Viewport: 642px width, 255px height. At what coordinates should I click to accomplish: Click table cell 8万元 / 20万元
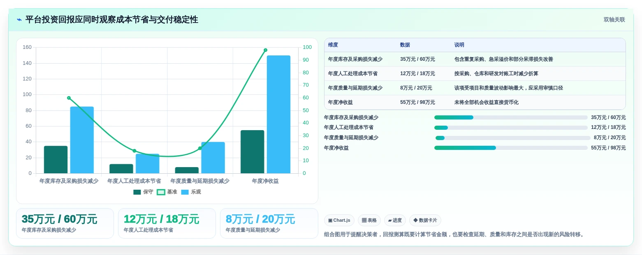[416, 88]
